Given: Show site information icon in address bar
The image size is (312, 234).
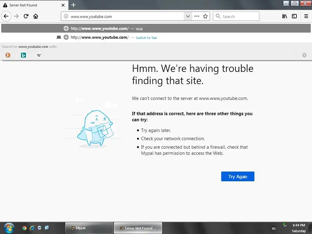Looking at the screenshot, I should [66, 16].
